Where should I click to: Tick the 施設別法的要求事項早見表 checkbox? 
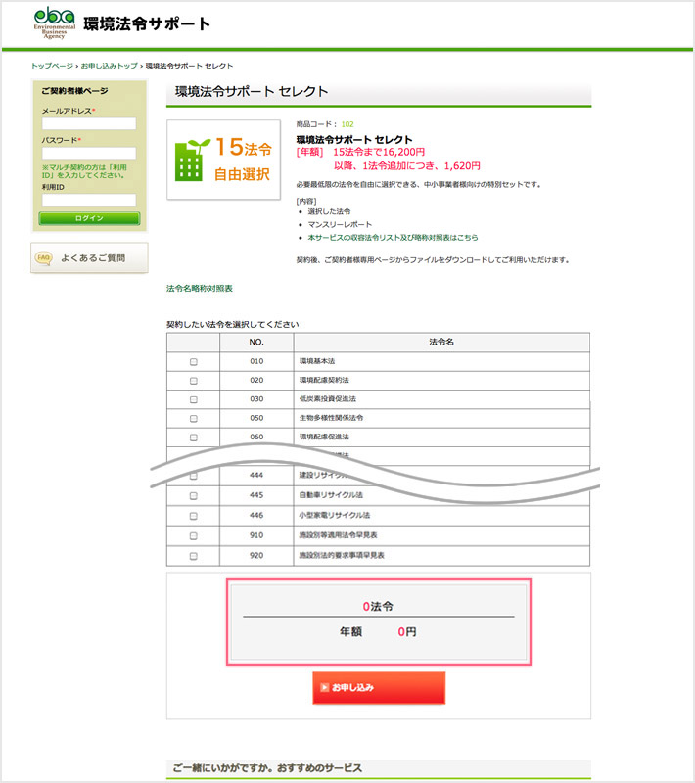click(193, 556)
